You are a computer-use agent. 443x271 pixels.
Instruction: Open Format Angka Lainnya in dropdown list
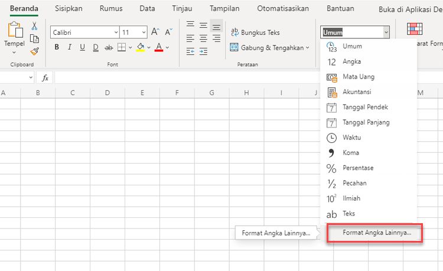pos(374,233)
